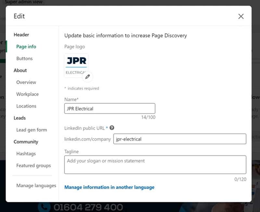Open Manage languages in the sidebar

pyautogui.click(x=36, y=185)
